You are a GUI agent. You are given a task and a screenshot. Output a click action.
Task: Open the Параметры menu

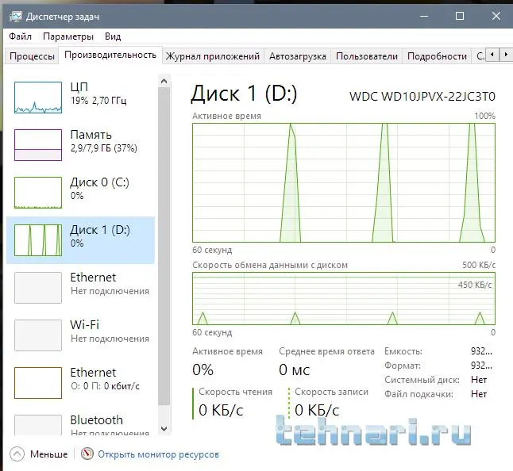tap(68, 36)
